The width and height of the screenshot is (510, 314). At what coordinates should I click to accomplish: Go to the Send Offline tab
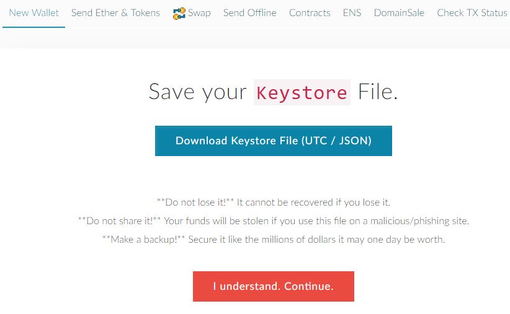249,13
